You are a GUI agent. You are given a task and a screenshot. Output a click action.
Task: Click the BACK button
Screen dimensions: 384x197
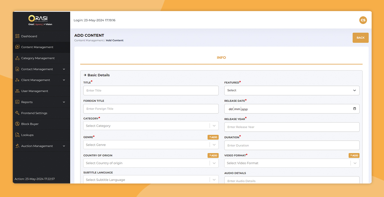click(360, 38)
